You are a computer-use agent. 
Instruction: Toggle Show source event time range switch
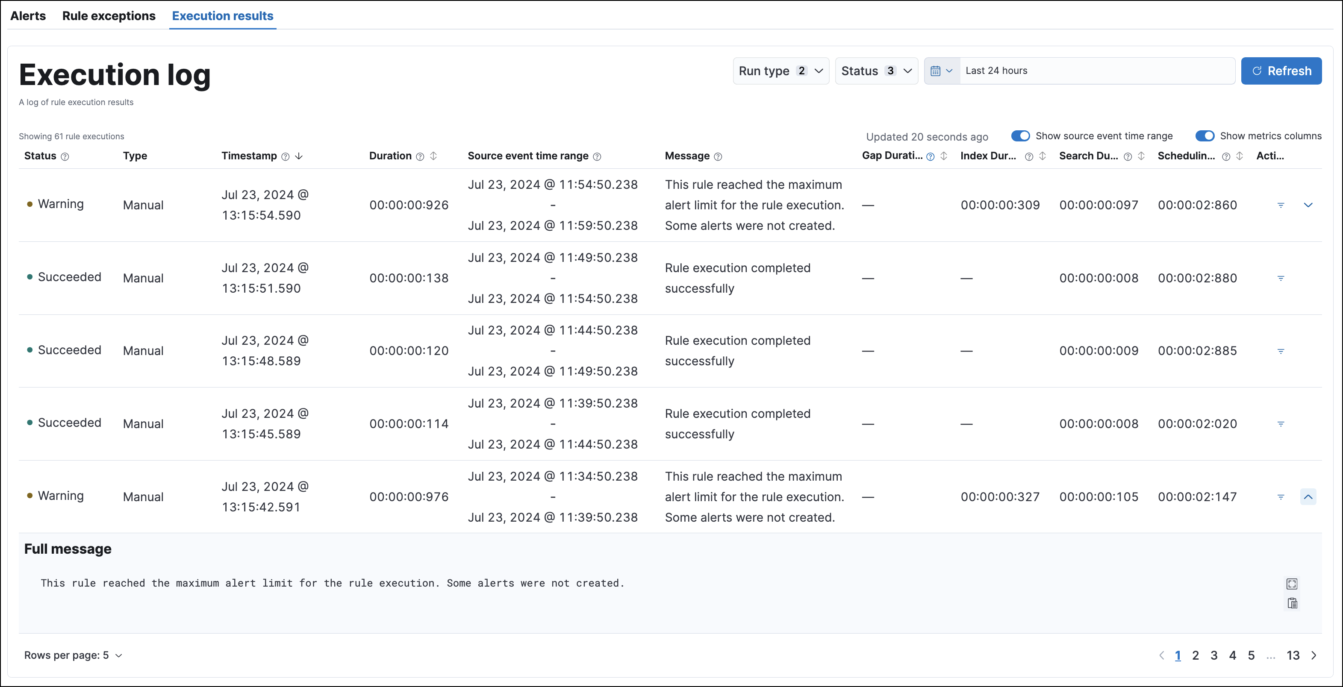click(1019, 136)
